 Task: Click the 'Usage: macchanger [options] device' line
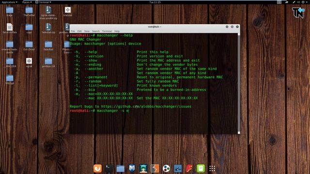(106, 43)
